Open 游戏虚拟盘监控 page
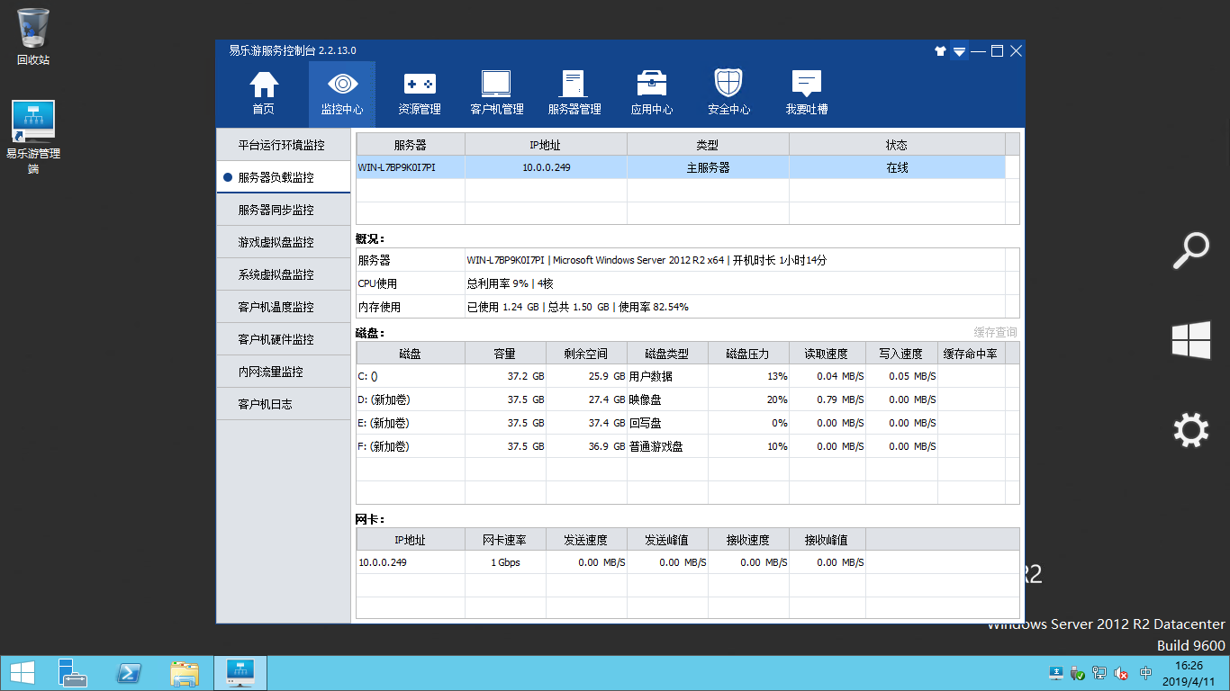Viewport: 1230px width, 691px height. click(284, 242)
